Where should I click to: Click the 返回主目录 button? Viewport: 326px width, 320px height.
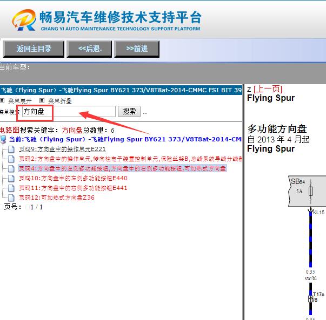pos(34,49)
